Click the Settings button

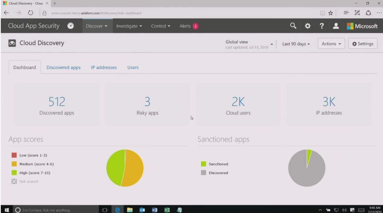click(363, 44)
